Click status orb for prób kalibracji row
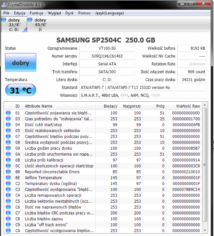The height and width of the screenshot is (236, 214). [8, 160]
